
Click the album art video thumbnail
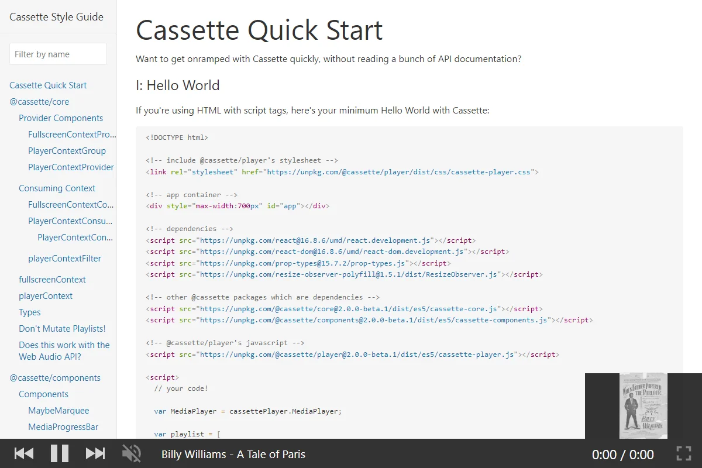point(643,406)
